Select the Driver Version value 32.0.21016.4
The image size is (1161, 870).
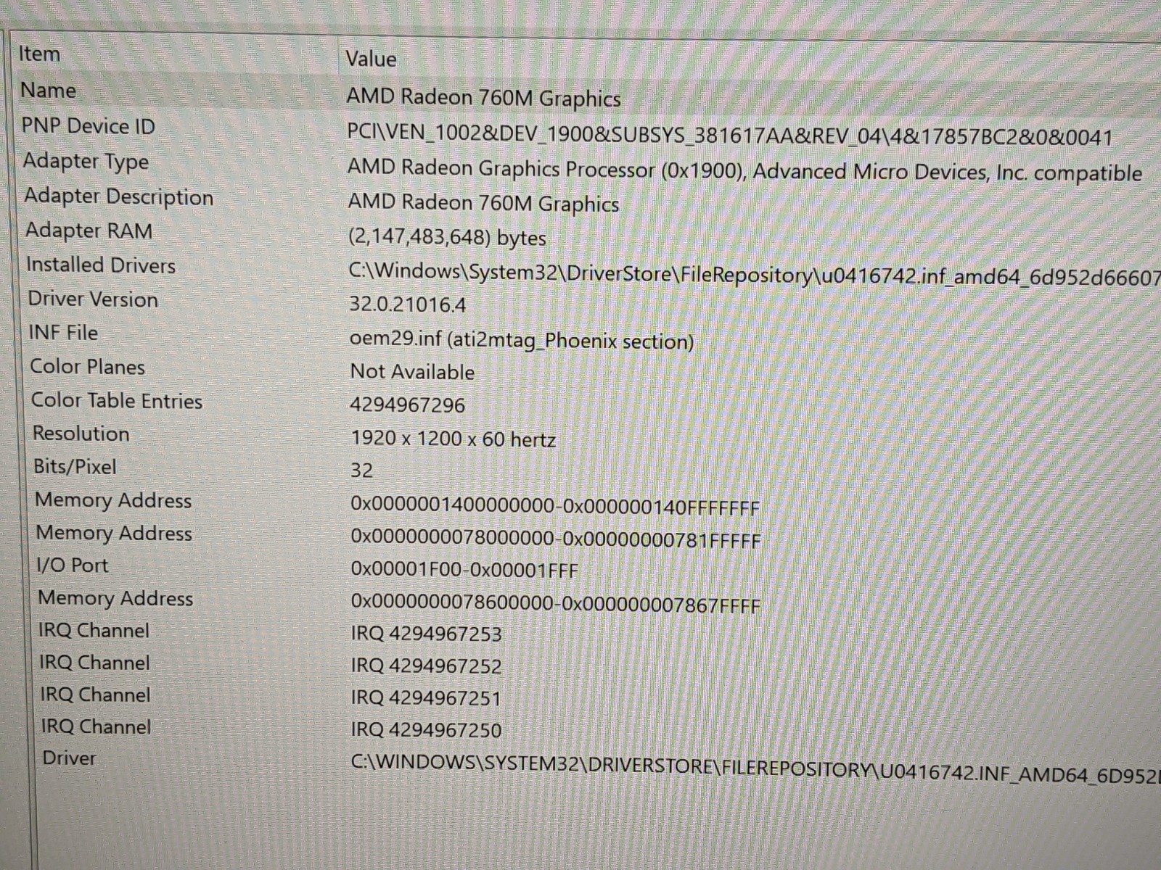click(407, 304)
